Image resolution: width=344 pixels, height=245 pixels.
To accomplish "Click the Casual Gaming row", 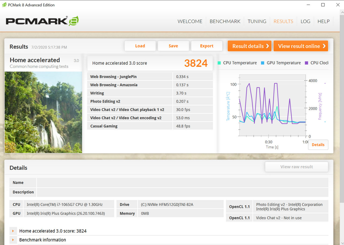I will point(150,126).
